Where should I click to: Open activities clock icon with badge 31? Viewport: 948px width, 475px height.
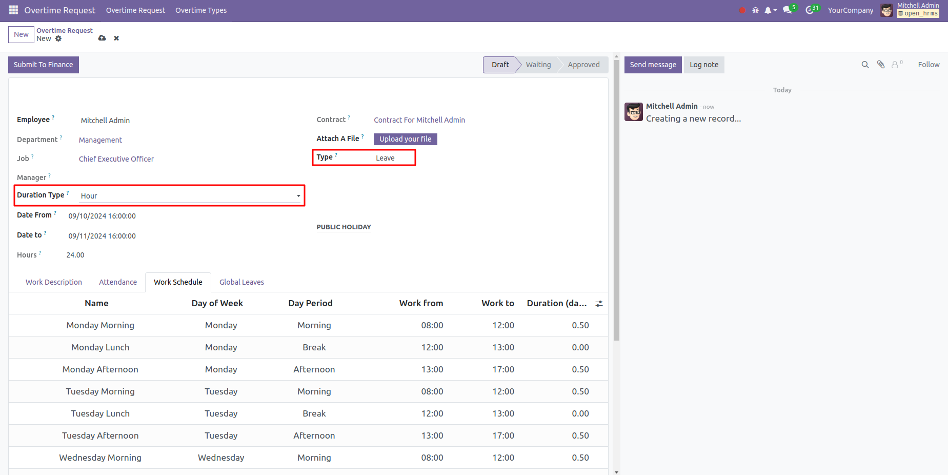pyautogui.click(x=810, y=10)
